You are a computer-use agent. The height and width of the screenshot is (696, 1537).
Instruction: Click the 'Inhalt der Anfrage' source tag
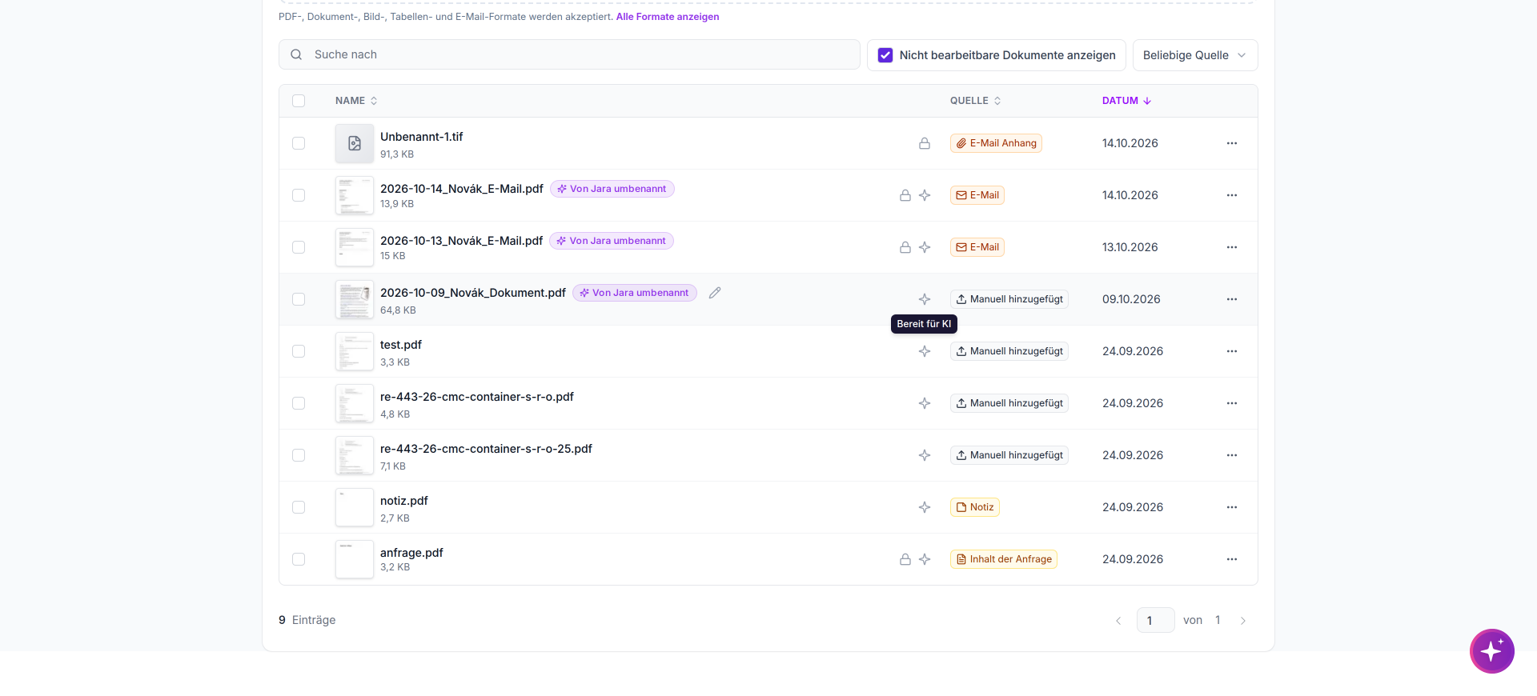(1004, 559)
